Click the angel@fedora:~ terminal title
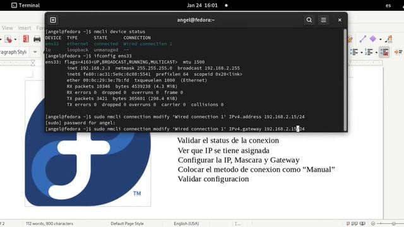404x227 pixels. point(196,20)
